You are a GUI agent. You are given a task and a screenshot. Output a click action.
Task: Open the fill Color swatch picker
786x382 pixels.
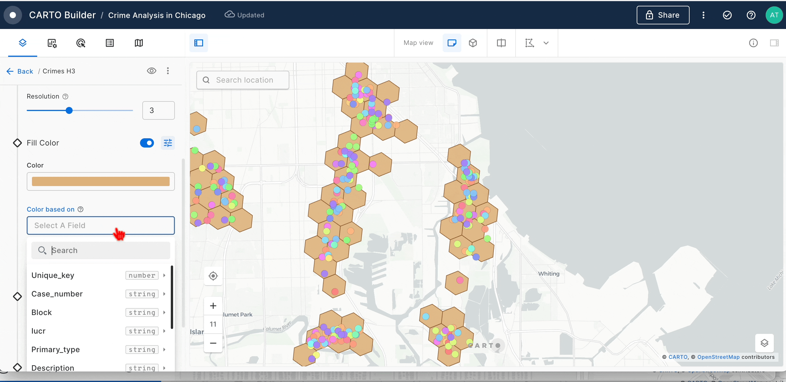pyautogui.click(x=101, y=181)
